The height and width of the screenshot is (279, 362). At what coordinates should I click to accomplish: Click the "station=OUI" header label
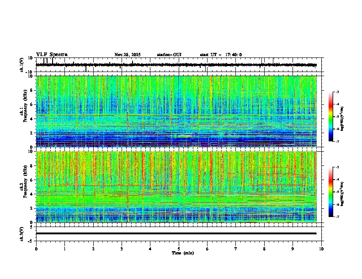(169, 55)
